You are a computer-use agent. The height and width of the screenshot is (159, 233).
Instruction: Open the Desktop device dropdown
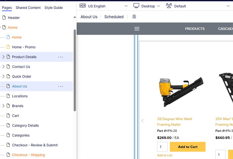tap(158, 6)
